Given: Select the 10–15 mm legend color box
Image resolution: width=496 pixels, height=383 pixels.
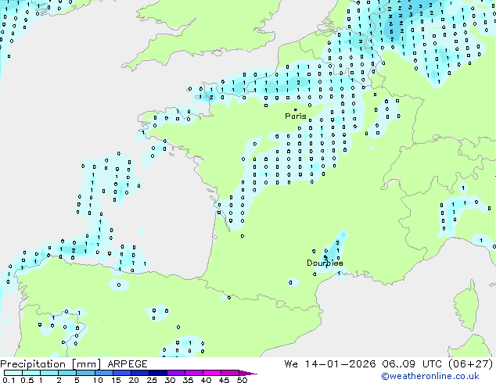Looking at the screenshot, I should pyautogui.click(x=103, y=373).
